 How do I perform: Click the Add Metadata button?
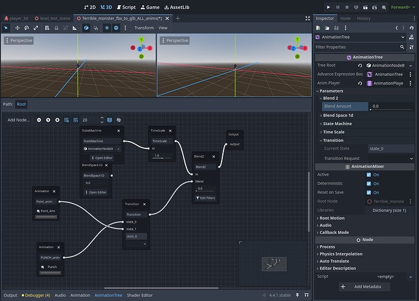[364, 286]
